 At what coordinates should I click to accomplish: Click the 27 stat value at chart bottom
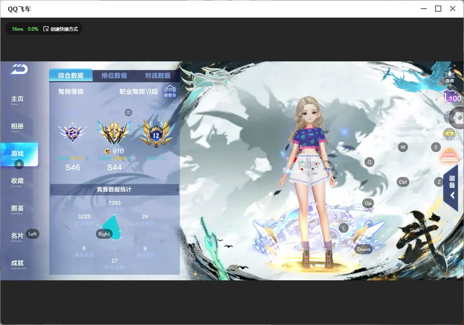tap(114, 261)
